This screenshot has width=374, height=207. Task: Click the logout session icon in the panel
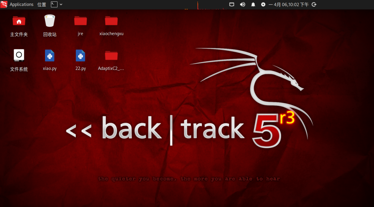(314, 4)
